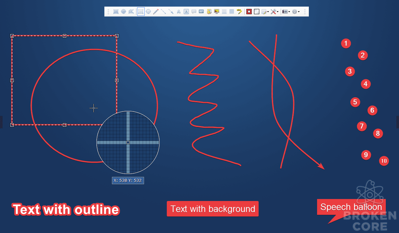Open the camera capture dropdown

(x=286, y=12)
